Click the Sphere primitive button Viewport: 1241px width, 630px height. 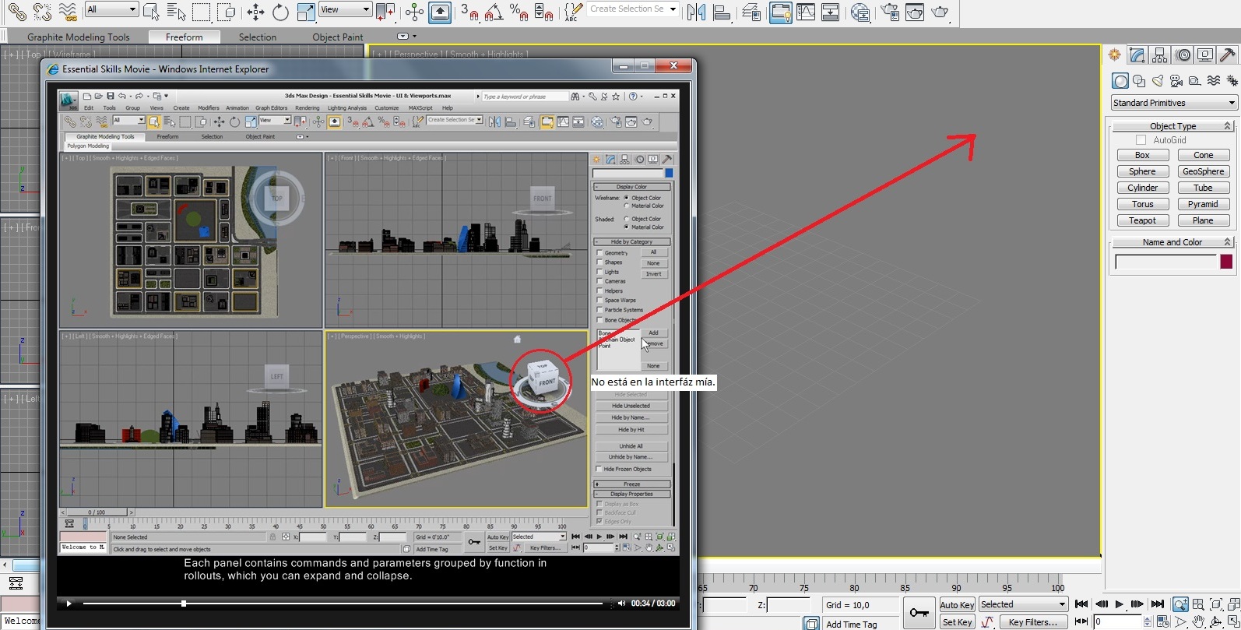tap(1142, 171)
